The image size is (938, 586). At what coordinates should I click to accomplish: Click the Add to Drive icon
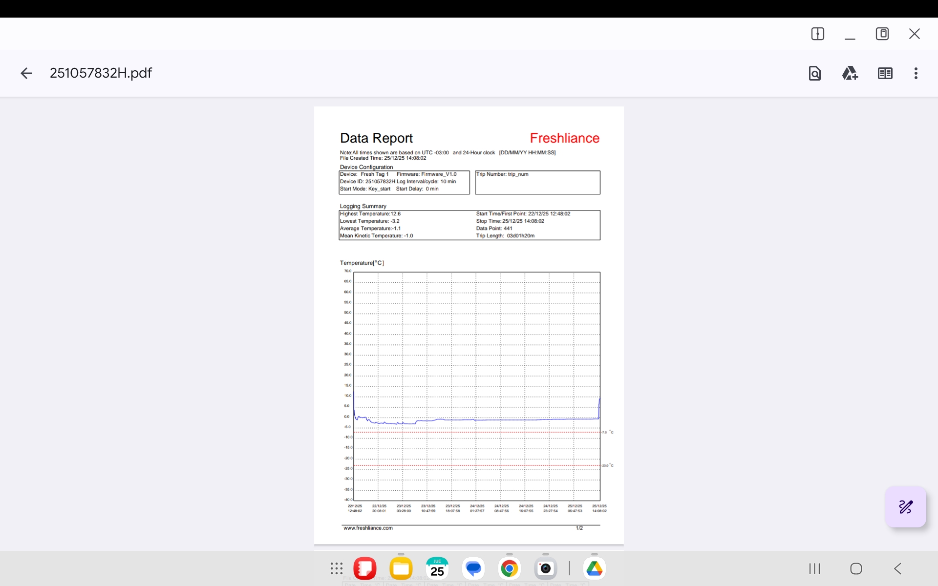coord(850,73)
